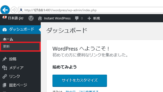Click the pushpin 投稿 icon
This screenshot has height=92, width=163.
pyautogui.click(x=5, y=59)
